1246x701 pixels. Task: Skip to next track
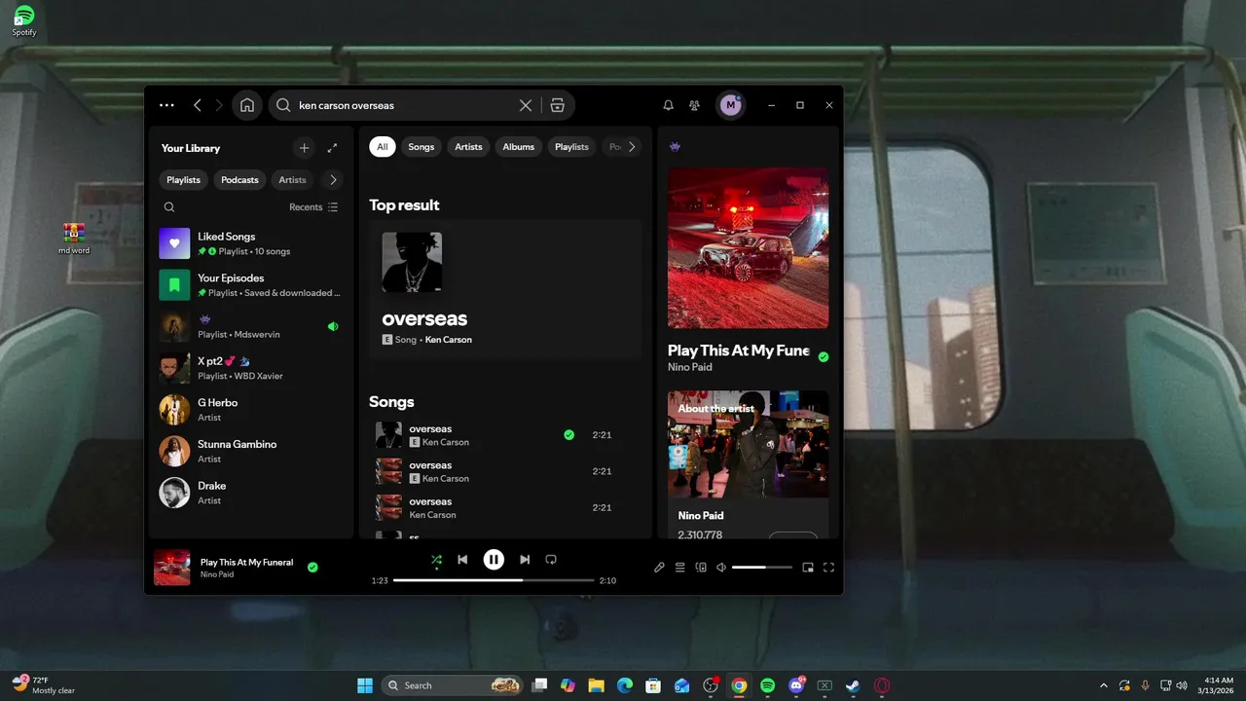pos(525,560)
